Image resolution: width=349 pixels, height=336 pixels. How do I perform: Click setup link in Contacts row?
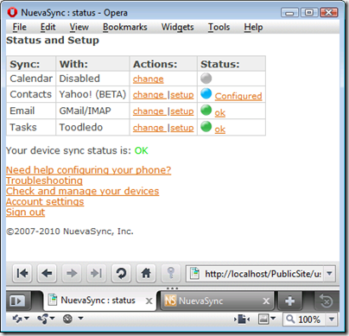(182, 95)
